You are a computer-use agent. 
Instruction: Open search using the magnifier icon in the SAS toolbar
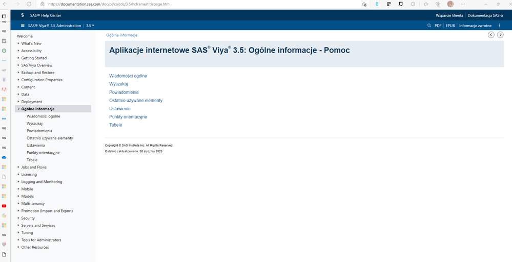[x=429, y=26]
